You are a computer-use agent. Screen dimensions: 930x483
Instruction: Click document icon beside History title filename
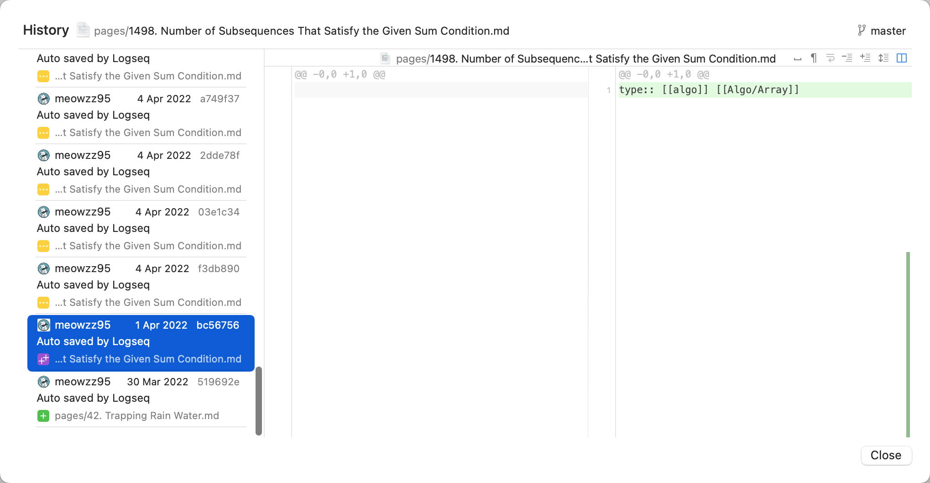tap(83, 30)
